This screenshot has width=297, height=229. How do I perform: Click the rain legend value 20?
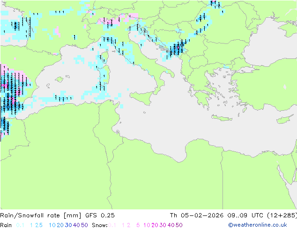click(x=60, y=225)
